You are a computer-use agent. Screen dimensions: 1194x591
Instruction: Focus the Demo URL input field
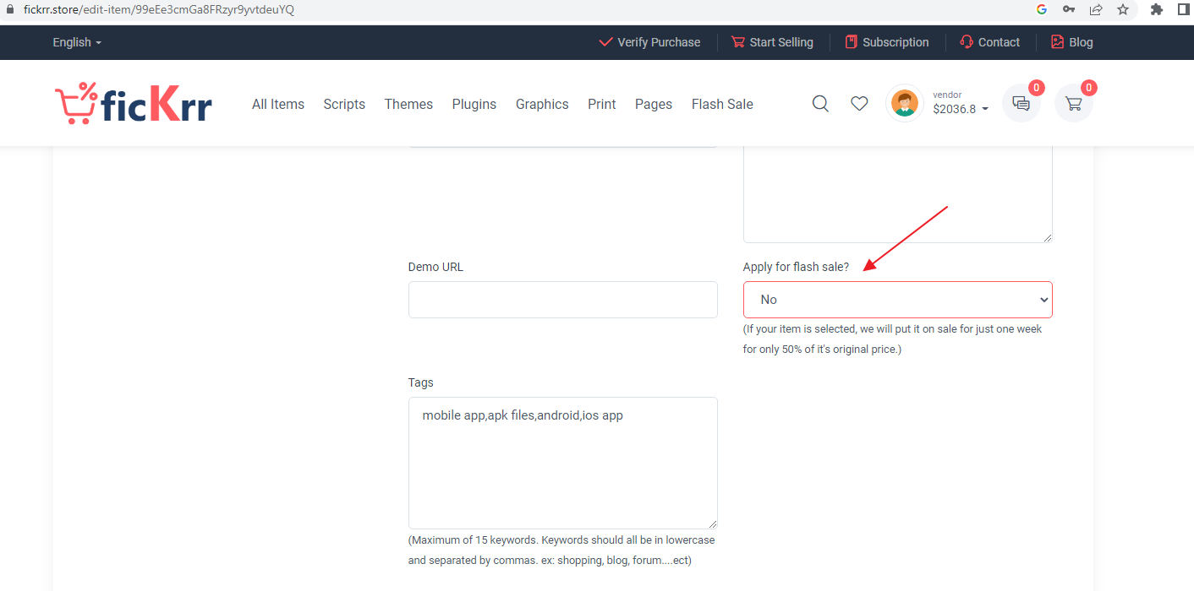pyautogui.click(x=563, y=300)
